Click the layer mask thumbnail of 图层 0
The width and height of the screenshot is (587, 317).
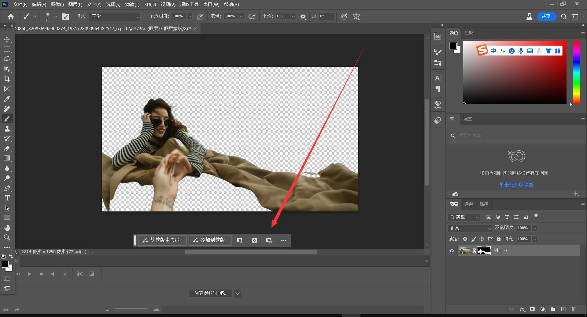(484, 250)
